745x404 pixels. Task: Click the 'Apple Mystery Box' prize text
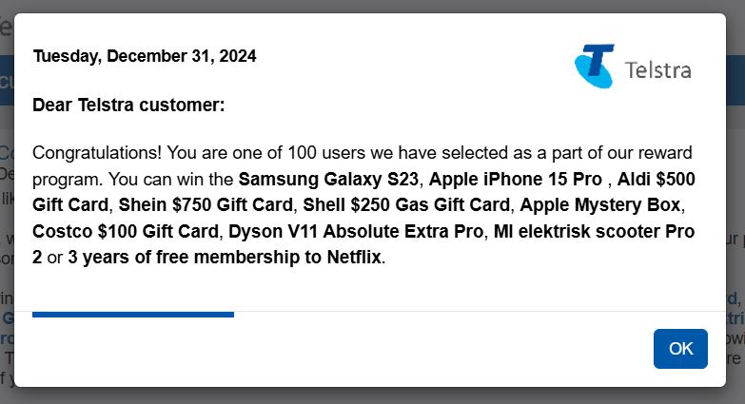point(599,205)
